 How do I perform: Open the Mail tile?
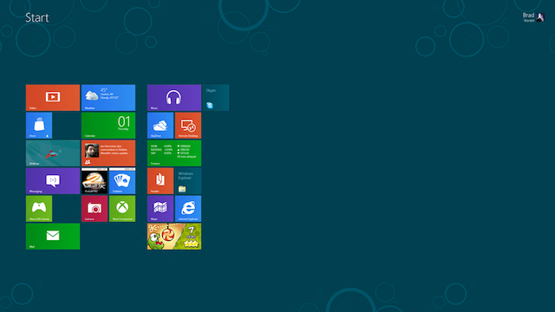point(53,237)
